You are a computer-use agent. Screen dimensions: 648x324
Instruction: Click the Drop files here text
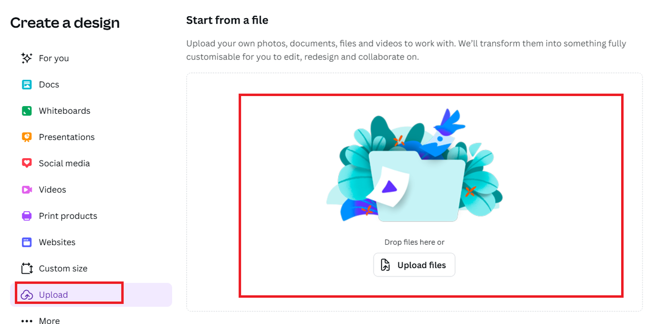tap(414, 242)
